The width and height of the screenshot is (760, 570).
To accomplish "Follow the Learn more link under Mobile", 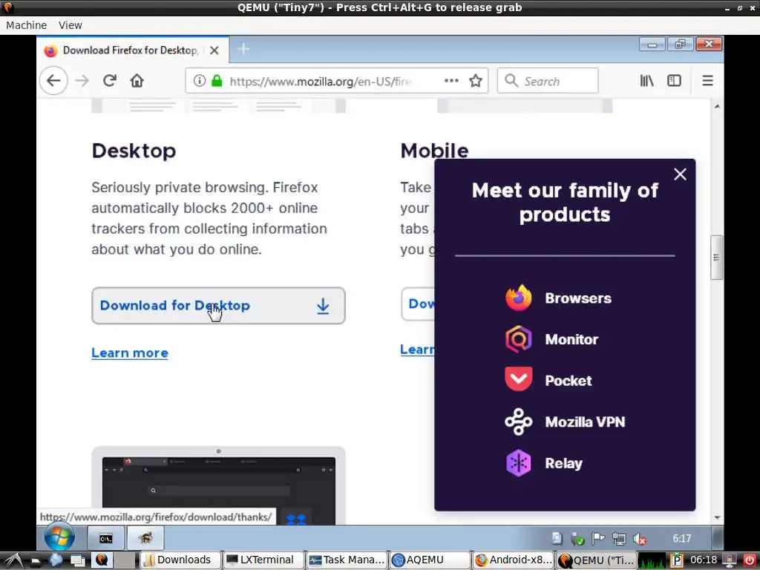I will [x=417, y=350].
